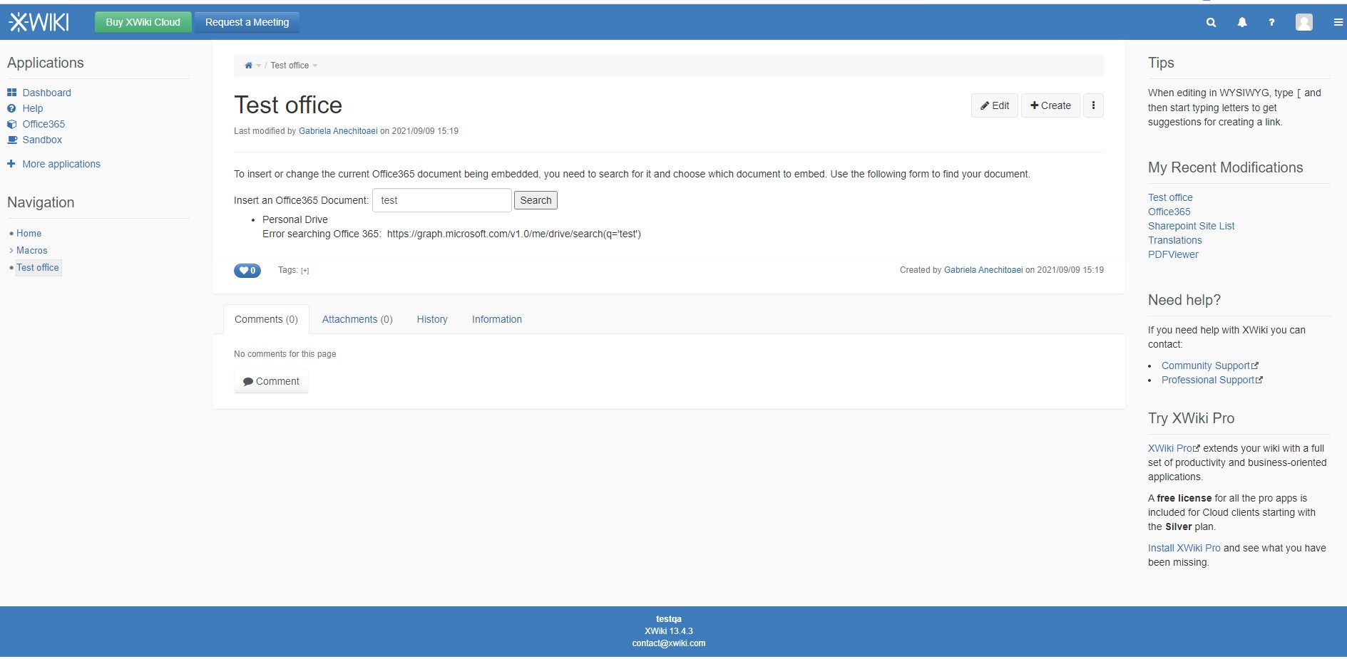Open the home breadcrumb chevron dropdown

click(x=258, y=66)
